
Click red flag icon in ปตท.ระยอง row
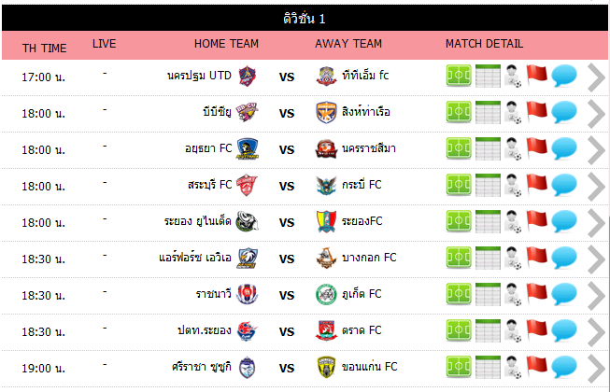(536, 330)
